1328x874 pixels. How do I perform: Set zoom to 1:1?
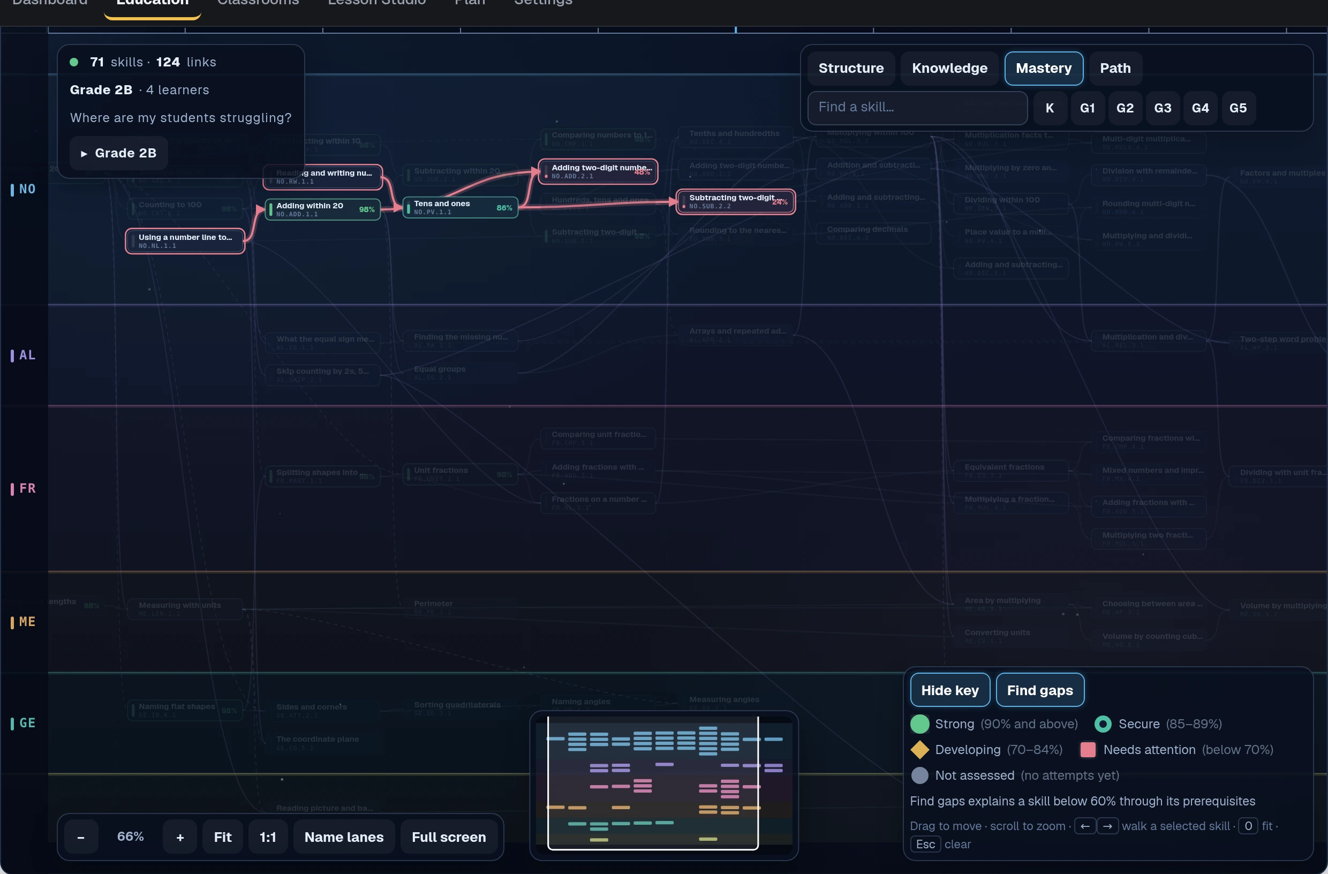268,837
